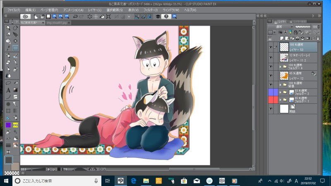
Task: Create a new layer folder
Action: tap(292, 38)
